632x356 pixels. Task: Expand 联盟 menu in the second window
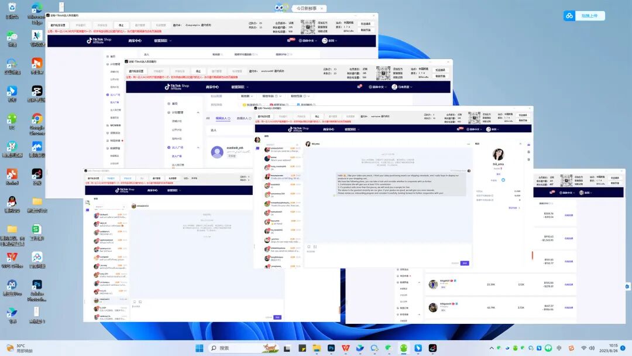coord(240,87)
